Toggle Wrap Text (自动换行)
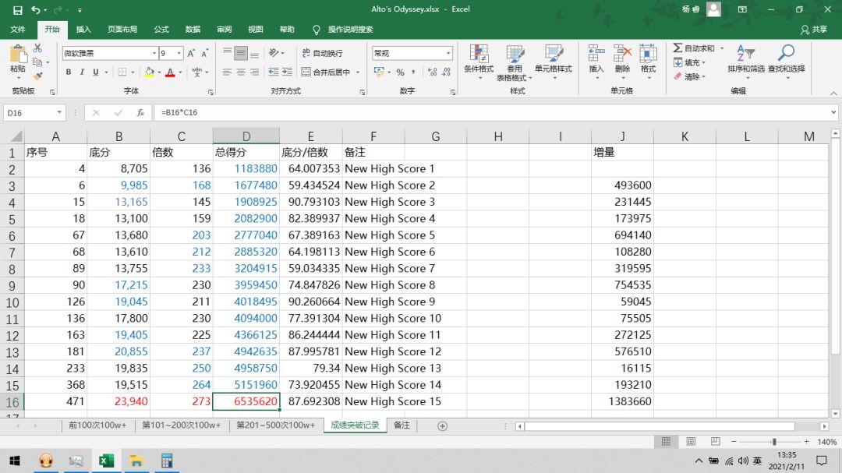Screen dimensions: 842x473 tap(322, 53)
